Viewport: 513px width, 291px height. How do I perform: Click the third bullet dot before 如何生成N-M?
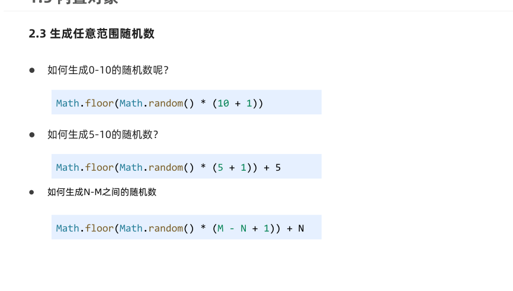pos(31,192)
